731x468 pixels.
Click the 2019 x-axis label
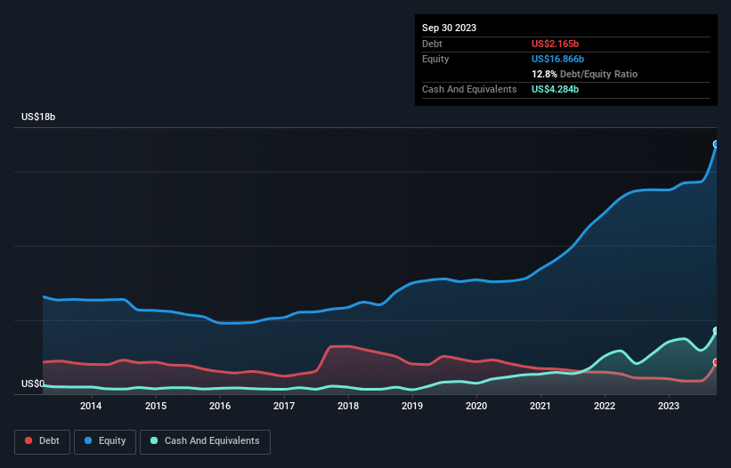coord(412,406)
